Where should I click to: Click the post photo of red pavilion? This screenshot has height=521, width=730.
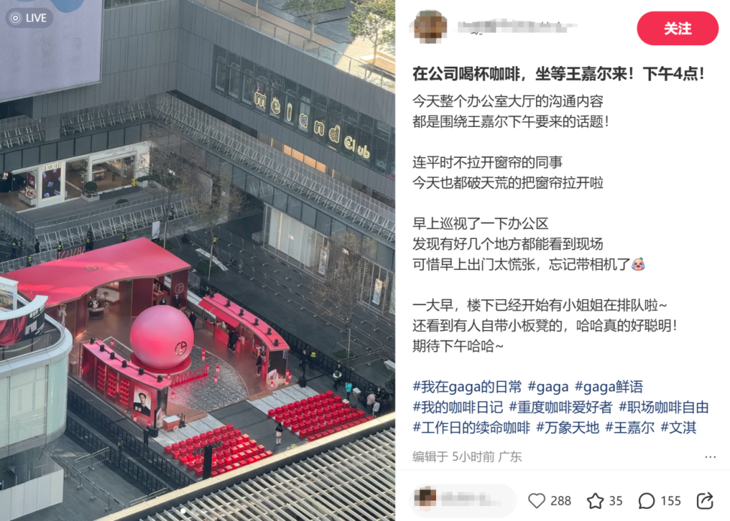click(x=197, y=260)
